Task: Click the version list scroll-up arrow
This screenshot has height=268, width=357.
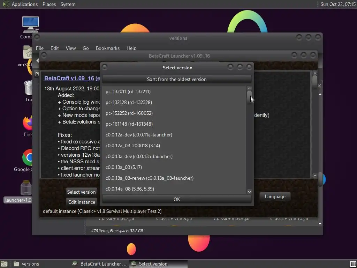Action: pyautogui.click(x=249, y=88)
